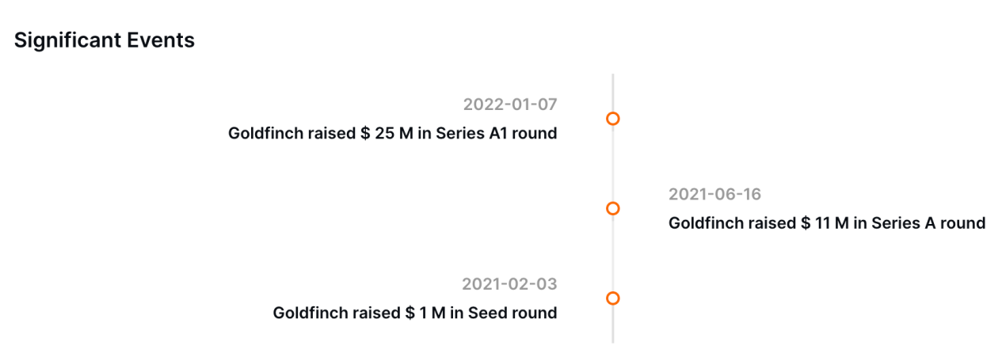Image resolution: width=1002 pixels, height=357 pixels.
Task: Click the date 2021-02-03
Action: coord(509,283)
